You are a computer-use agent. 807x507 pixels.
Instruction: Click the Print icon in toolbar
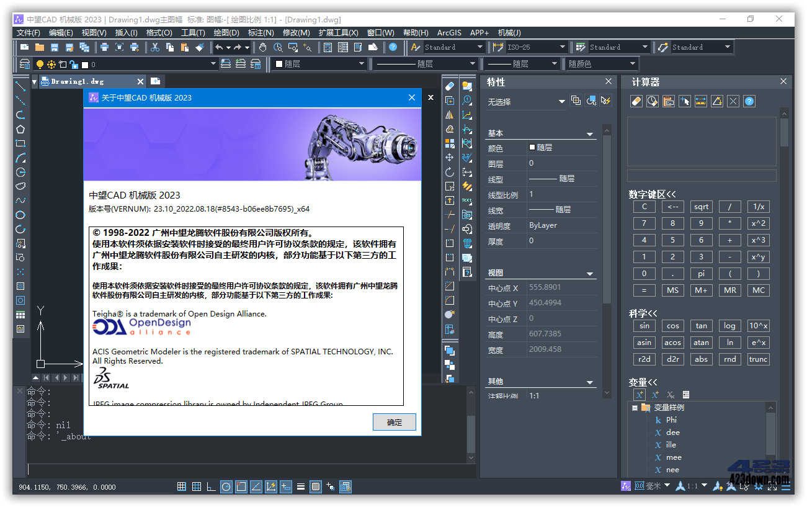(104, 47)
